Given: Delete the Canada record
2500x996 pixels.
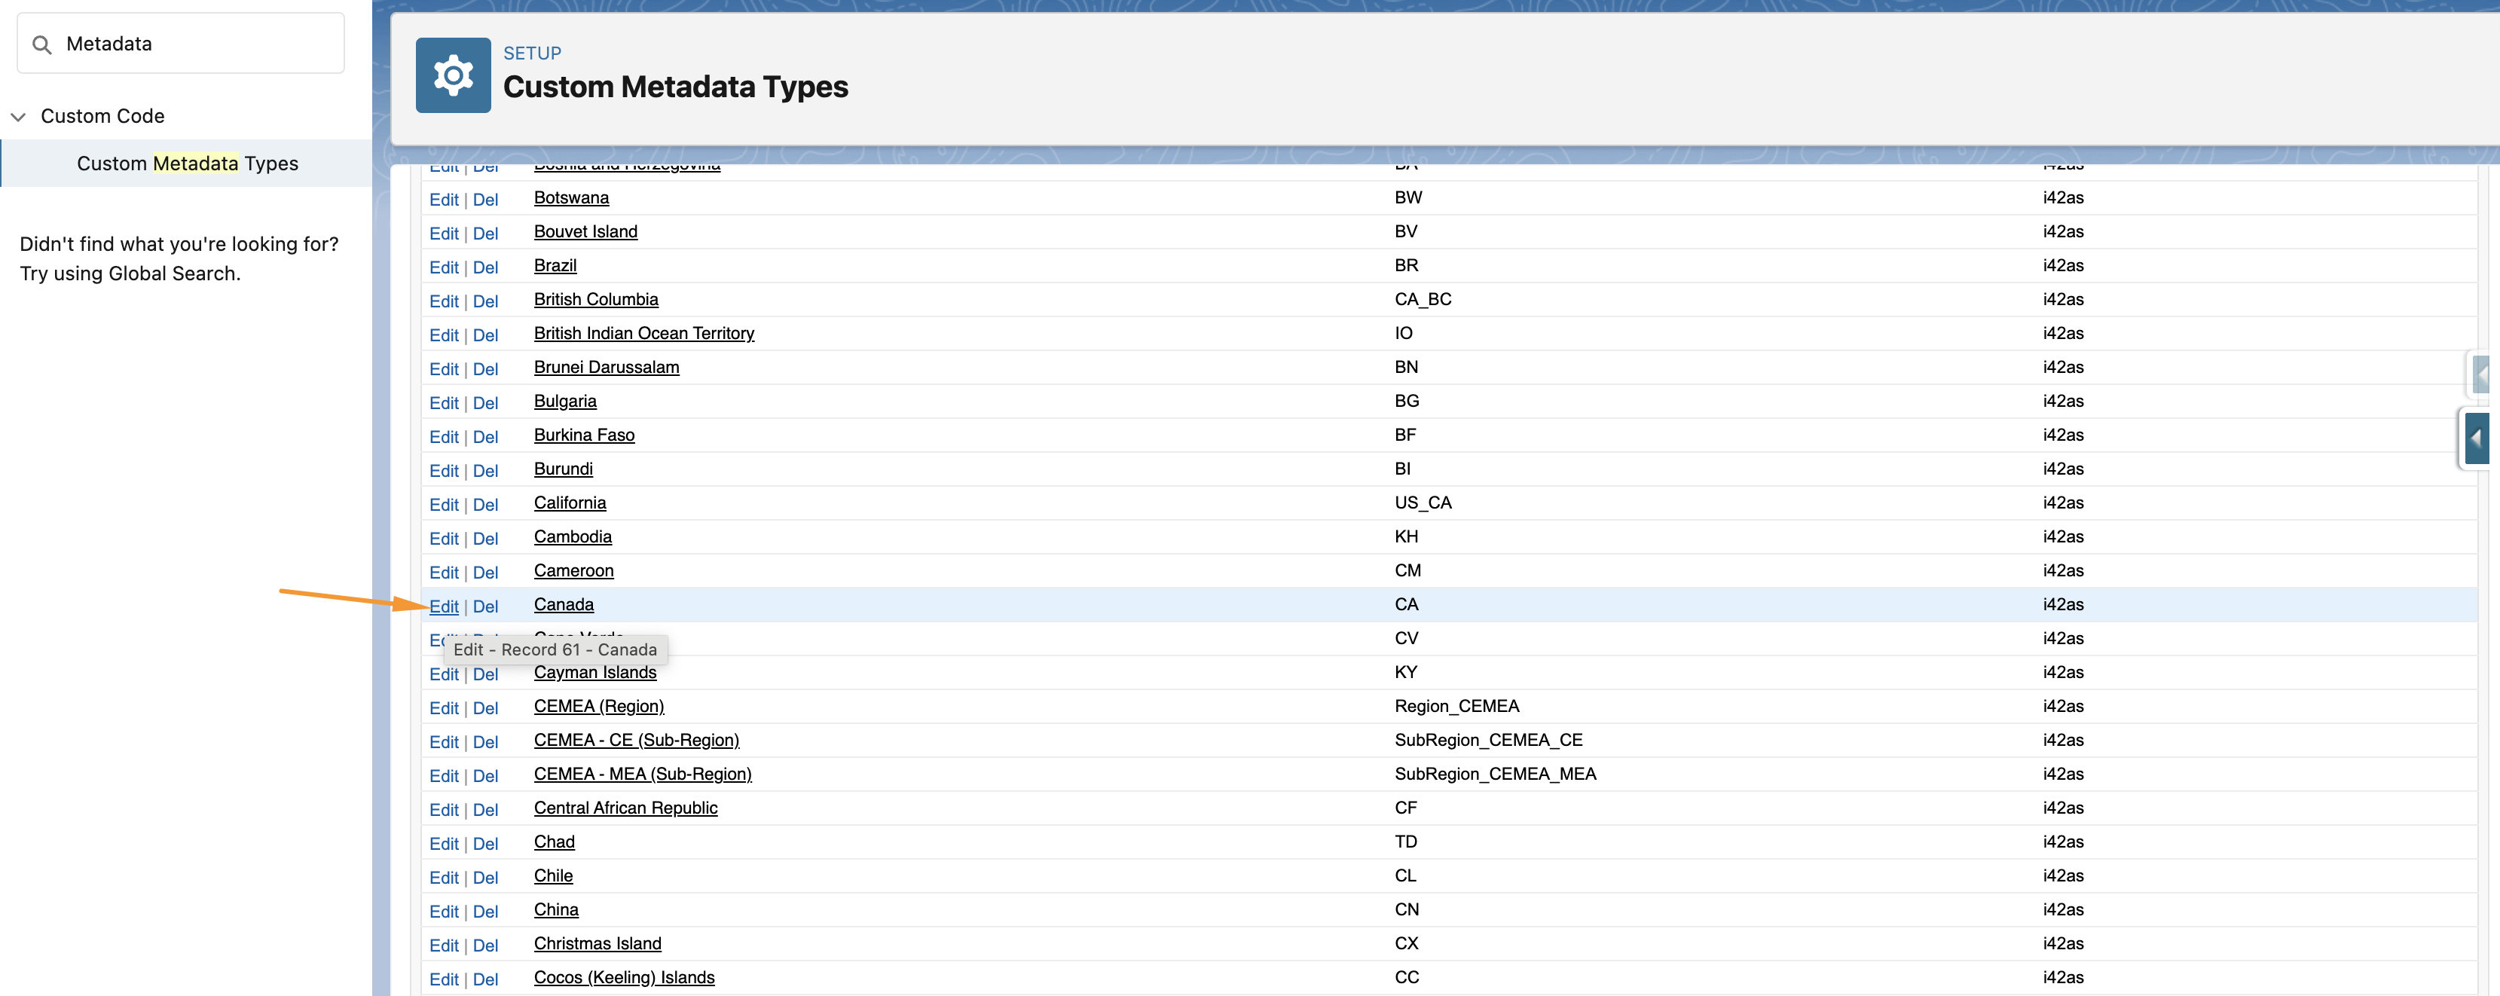Looking at the screenshot, I should [x=485, y=606].
